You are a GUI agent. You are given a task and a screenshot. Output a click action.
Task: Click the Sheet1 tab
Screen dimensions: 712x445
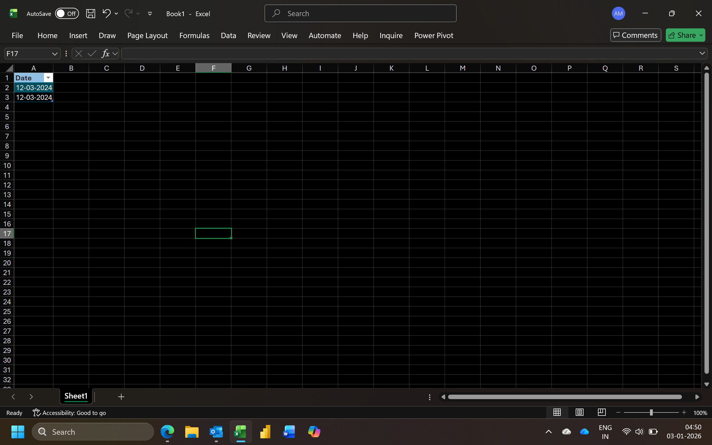point(76,396)
